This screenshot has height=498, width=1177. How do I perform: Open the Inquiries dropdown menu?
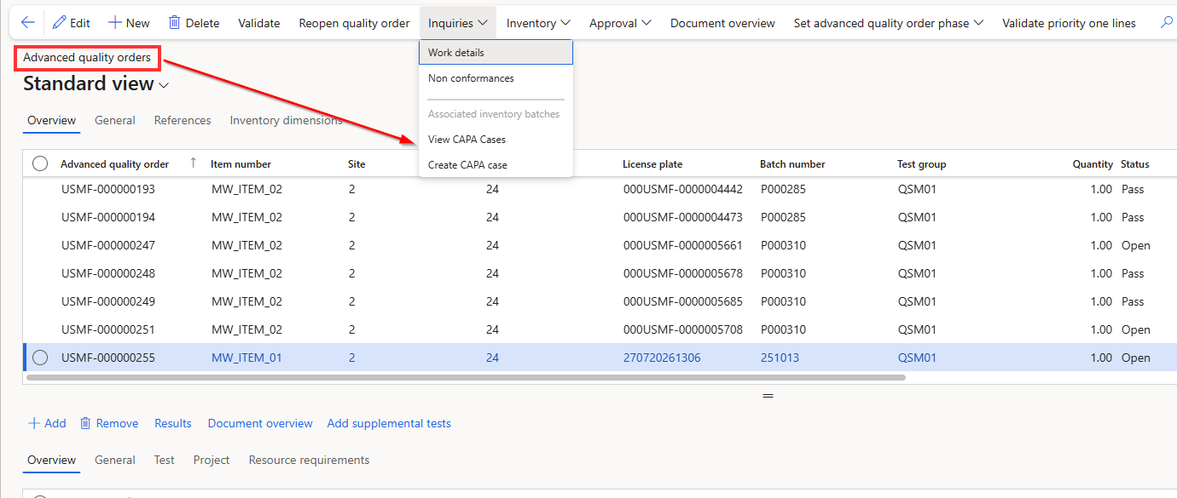[458, 23]
